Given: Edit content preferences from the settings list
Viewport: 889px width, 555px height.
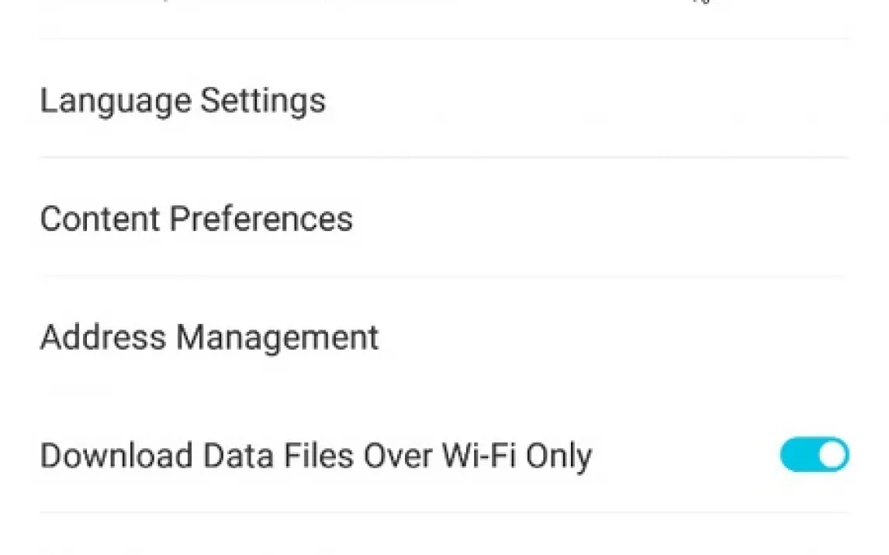Looking at the screenshot, I should pos(196,219).
